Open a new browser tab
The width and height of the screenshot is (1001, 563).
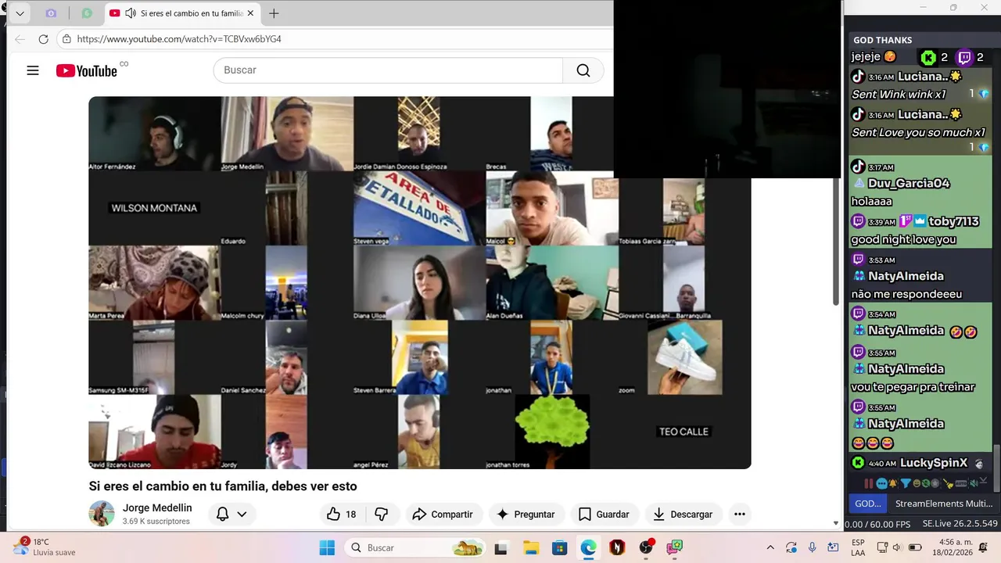click(274, 13)
